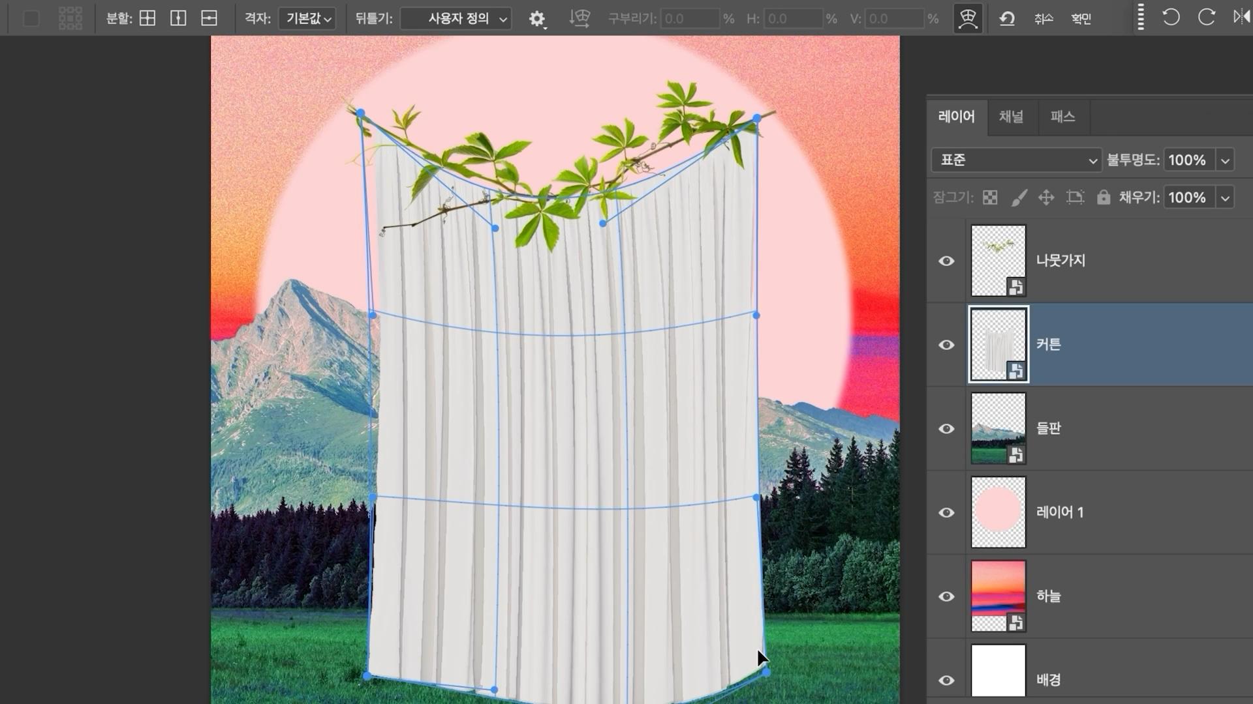Switch to the 채널 tab

pos(1011,117)
